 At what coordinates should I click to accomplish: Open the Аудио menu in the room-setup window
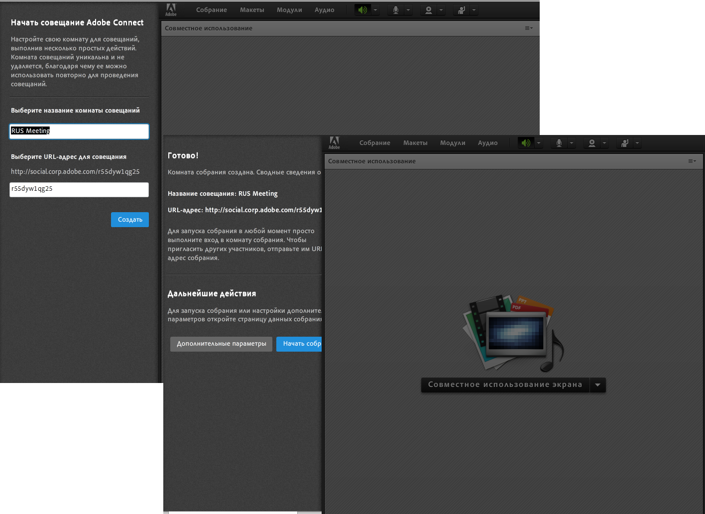pyautogui.click(x=325, y=10)
